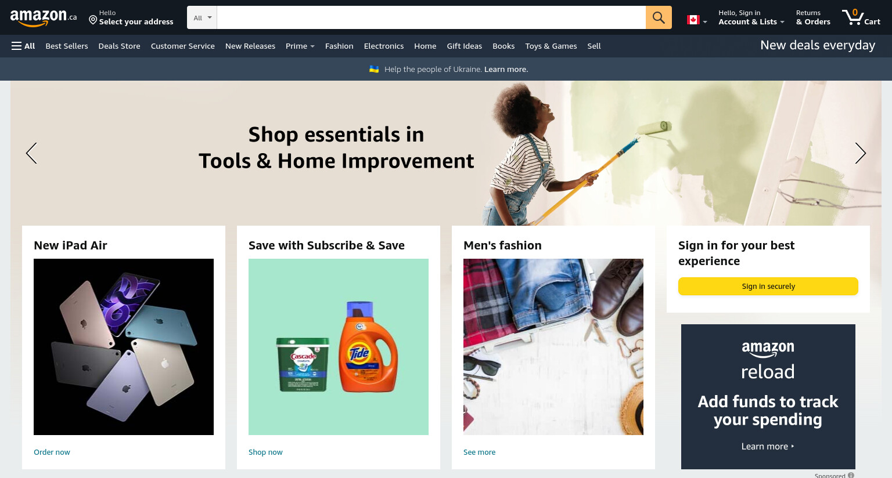Advance to next banner slide arrow
Image resolution: width=892 pixels, height=478 pixels.
tap(861, 153)
